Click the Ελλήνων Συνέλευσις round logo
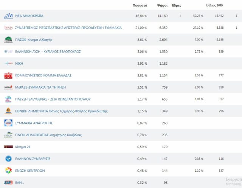Image resolution: width=242 pixels, height=188 pixels. 8,158
